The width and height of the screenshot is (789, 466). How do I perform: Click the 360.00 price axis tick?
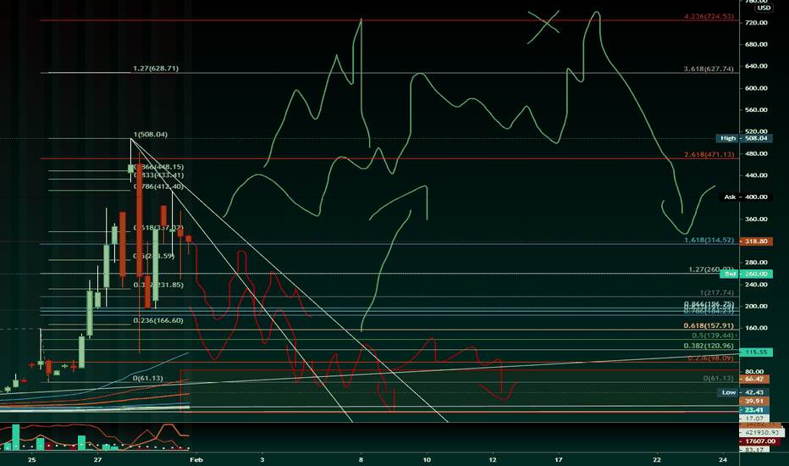point(756,219)
